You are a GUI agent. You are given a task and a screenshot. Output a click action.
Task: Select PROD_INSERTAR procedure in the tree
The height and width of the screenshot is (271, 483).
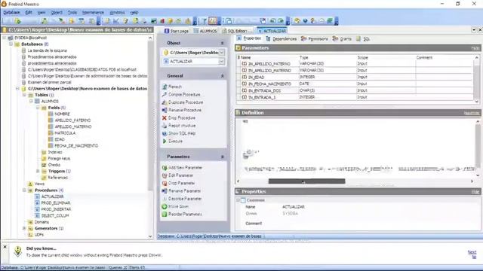click(x=56, y=209)
